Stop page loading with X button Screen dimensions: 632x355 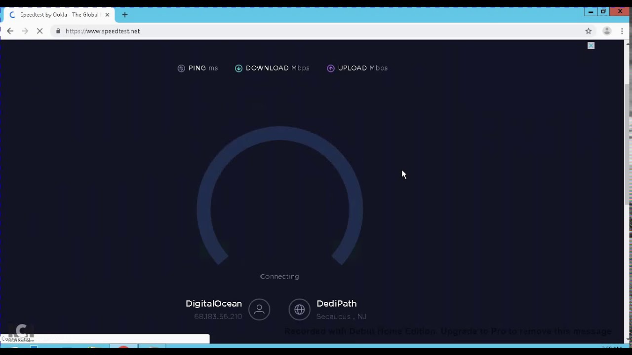click(40, 31)
